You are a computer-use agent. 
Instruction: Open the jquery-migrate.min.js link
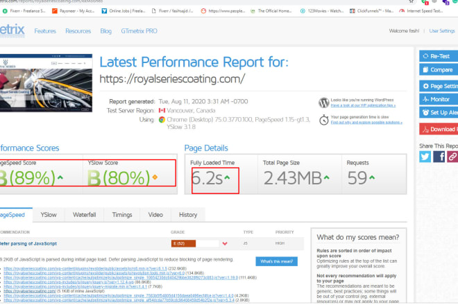(x=76, y=286)
